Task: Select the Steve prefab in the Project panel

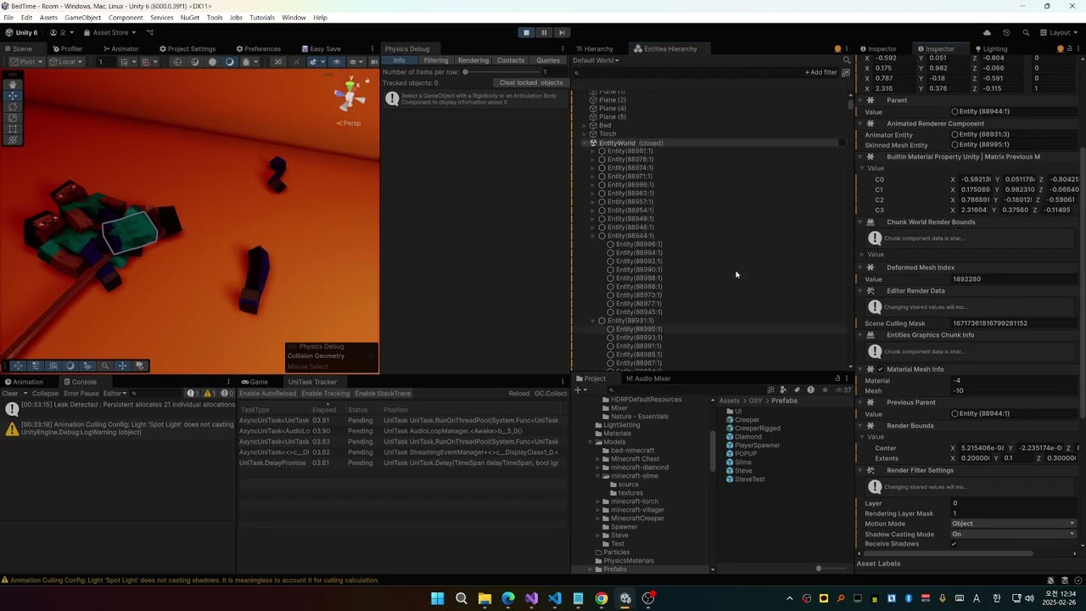Action: pyautogui.click(x=744, y=470)
